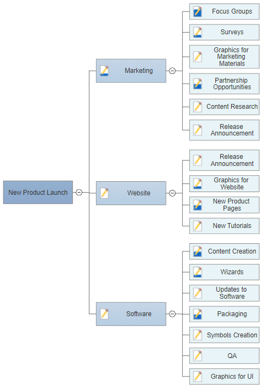Click task icon of Website's Release Announcement

point(197,160)
